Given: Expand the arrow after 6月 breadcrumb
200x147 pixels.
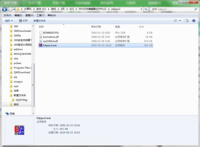Looking at the screenshot, I should [x=67, y=9].
